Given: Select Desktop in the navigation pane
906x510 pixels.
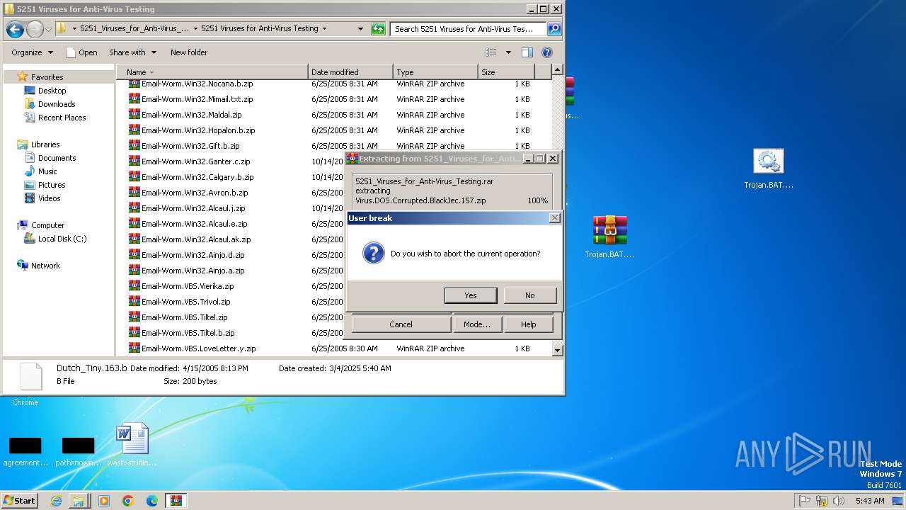Looking at the screenshot, I should tap(52, 91).
